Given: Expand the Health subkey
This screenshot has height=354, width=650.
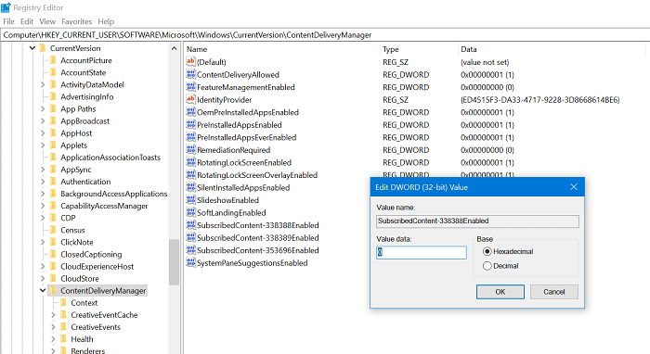Looking at the screenshot, I should click(53, 339).
